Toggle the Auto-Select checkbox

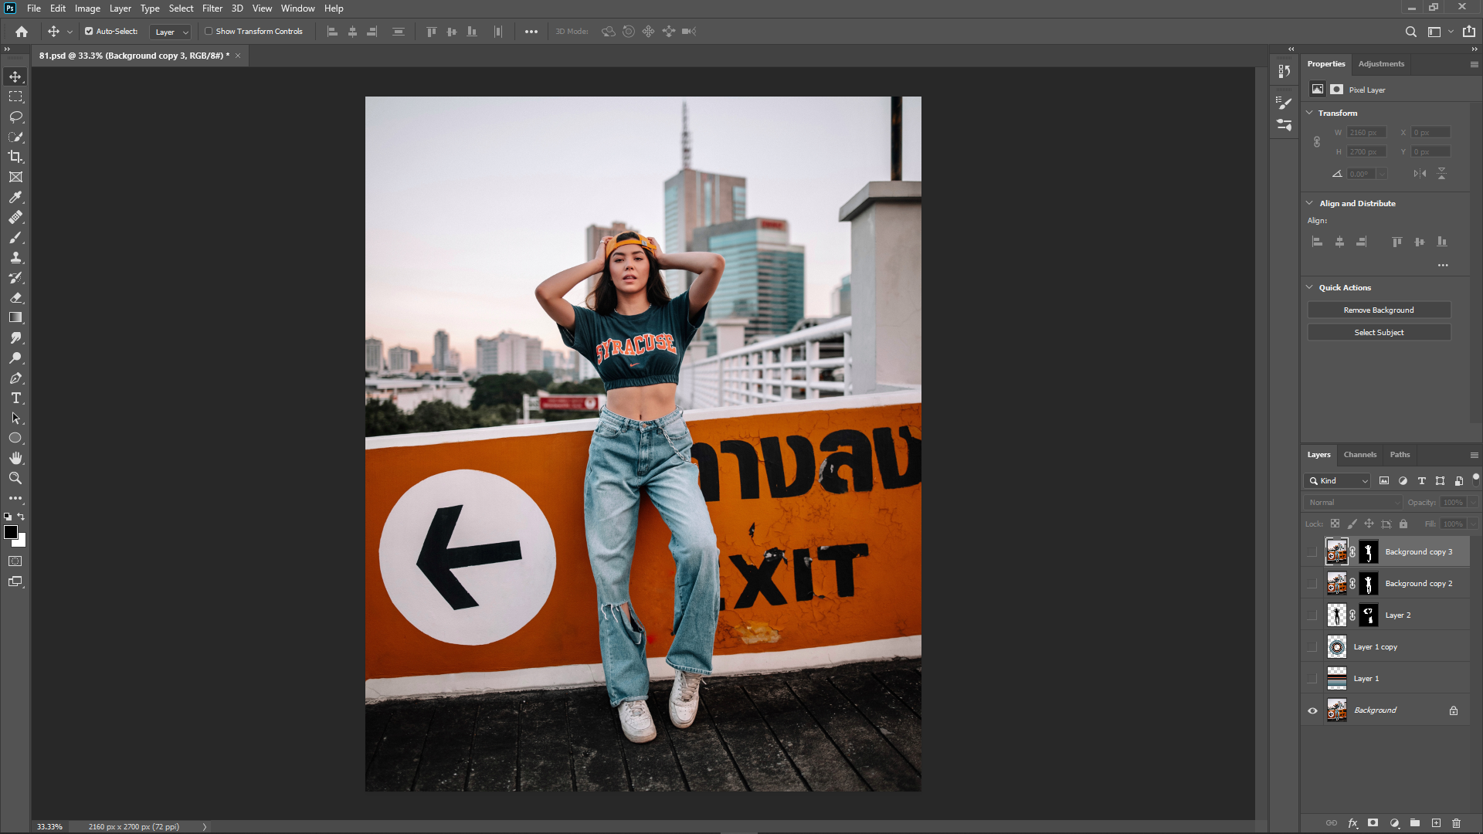tap(89, 32)
